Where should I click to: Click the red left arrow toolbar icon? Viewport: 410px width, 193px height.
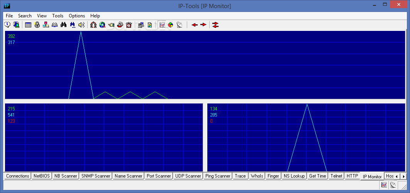point(195,25)
